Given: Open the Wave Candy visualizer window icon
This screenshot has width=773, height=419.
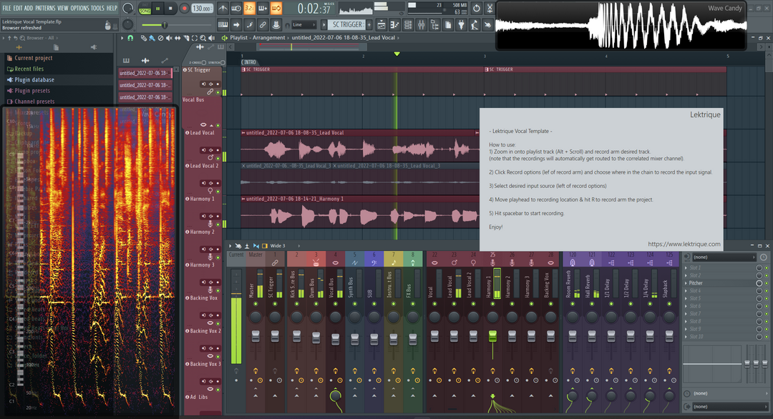Looking at the screenshot, I should [726, 7].
